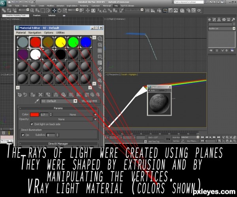Open the Help menu in 3ds Max
This screenshot has width=237, height=197.
(116, 6)
